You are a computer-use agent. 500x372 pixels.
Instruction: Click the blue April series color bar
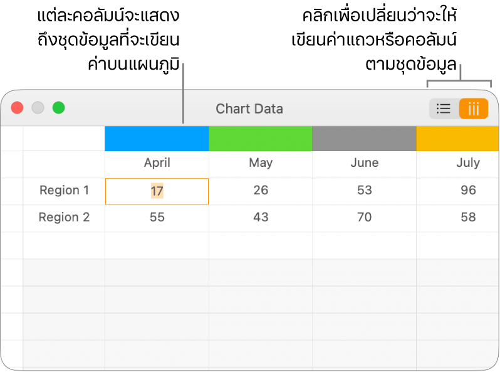[157, 139]
